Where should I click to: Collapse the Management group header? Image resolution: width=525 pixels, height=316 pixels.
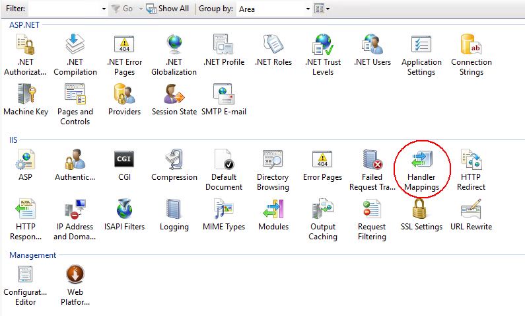pos(32,255)
